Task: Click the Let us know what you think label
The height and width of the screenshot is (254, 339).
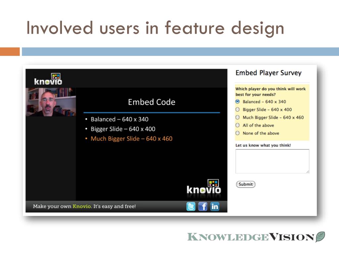Action: (x=263, y=145)
